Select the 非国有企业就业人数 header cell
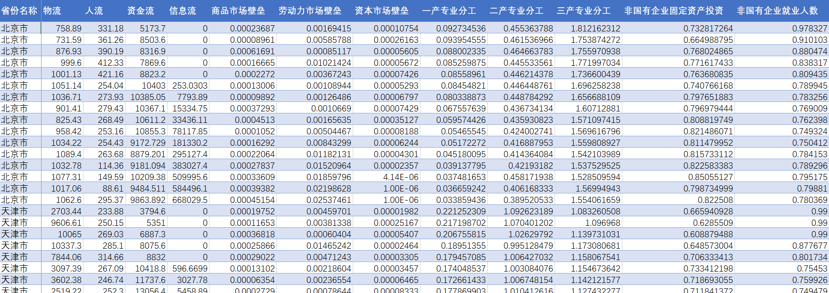This screenshot has width=829, height=293. 777,10
